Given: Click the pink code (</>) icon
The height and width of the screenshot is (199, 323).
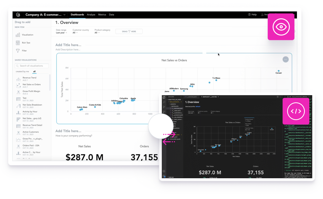Looking at the screenshot, I should (296, 111).
